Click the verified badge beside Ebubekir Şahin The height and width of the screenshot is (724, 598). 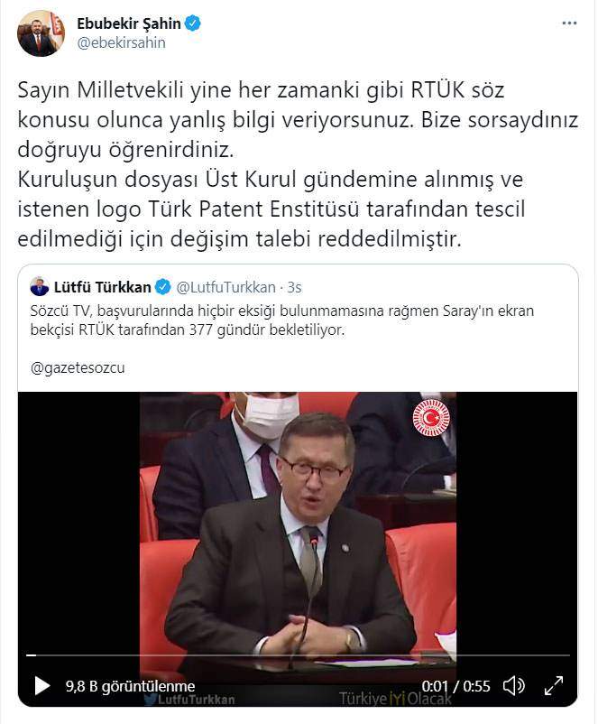[193, 23]
